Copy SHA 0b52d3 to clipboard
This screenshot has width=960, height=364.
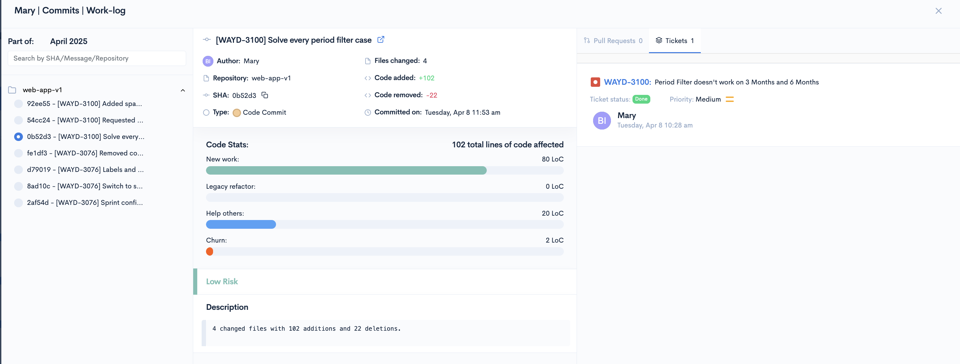265,95
